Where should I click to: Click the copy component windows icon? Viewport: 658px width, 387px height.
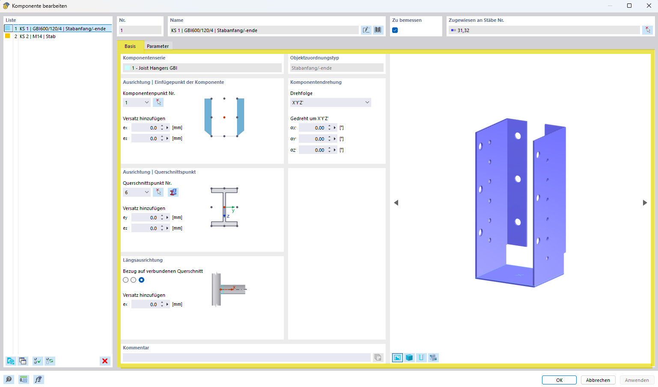23,361
